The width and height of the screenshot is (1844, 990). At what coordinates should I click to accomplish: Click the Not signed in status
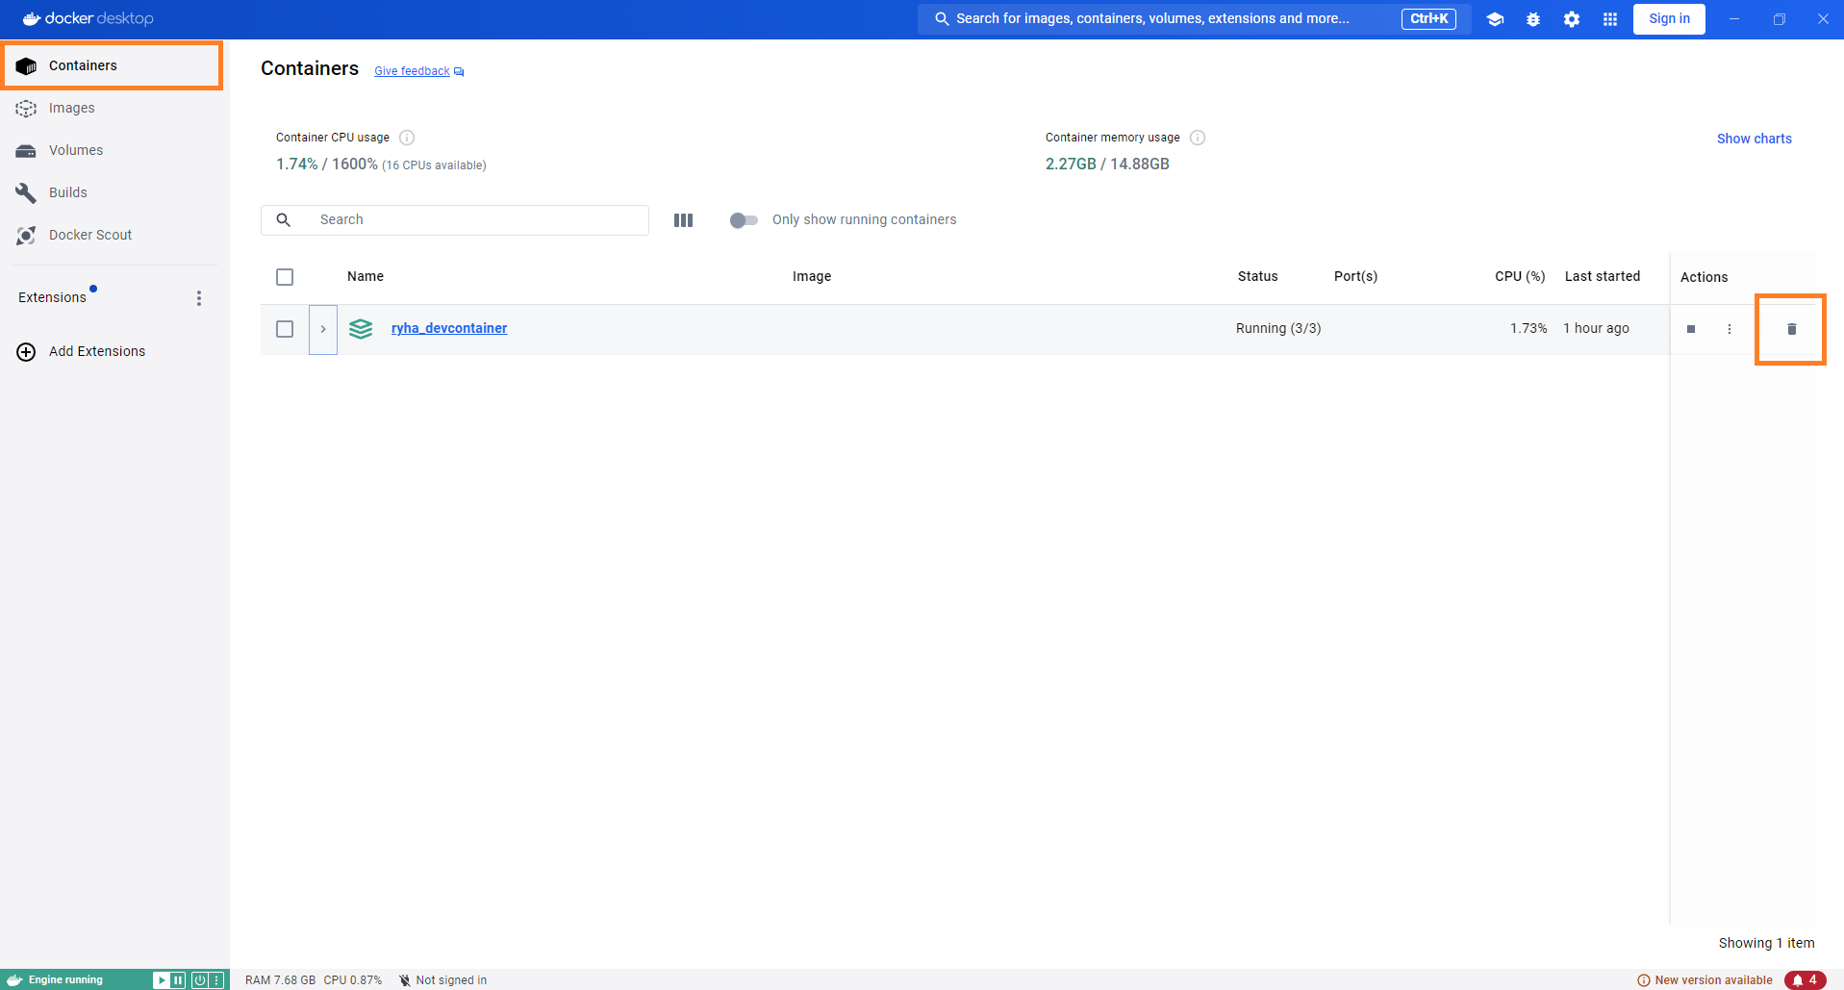(442, 980)
